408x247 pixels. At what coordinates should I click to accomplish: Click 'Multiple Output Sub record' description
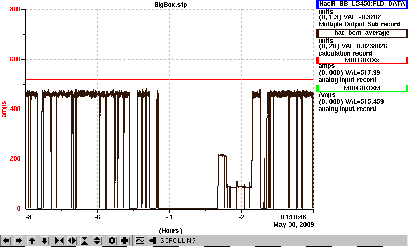point(360,24)
